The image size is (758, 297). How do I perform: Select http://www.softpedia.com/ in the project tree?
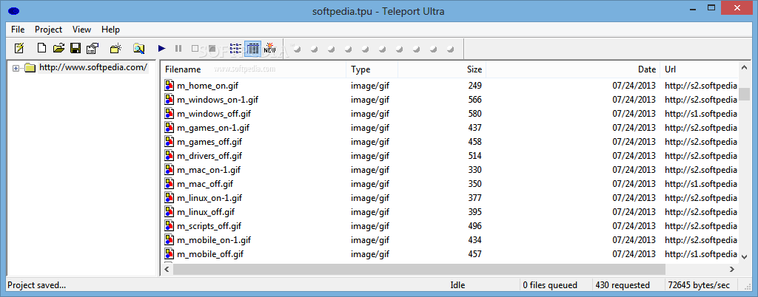point(93,67)
